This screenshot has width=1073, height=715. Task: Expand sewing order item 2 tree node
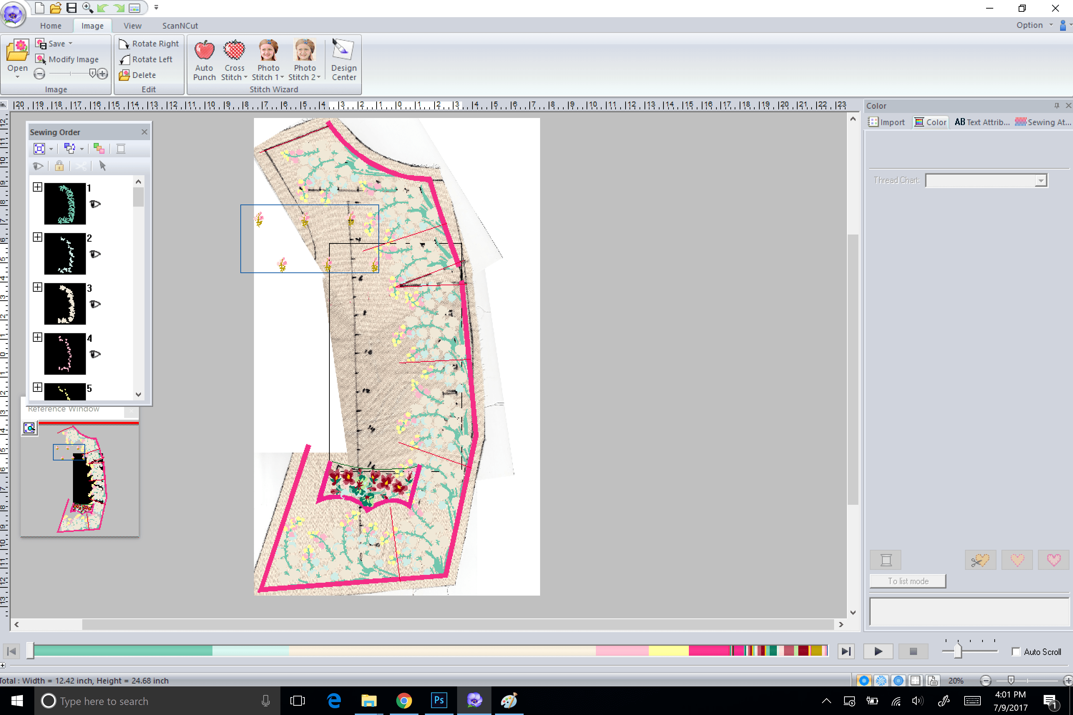pyautogui.click(x=38, y=237)
